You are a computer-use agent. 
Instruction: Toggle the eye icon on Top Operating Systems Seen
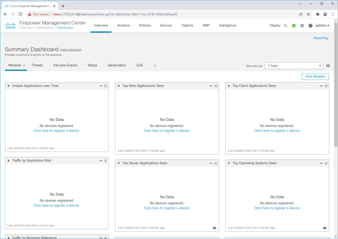[325, 228]
